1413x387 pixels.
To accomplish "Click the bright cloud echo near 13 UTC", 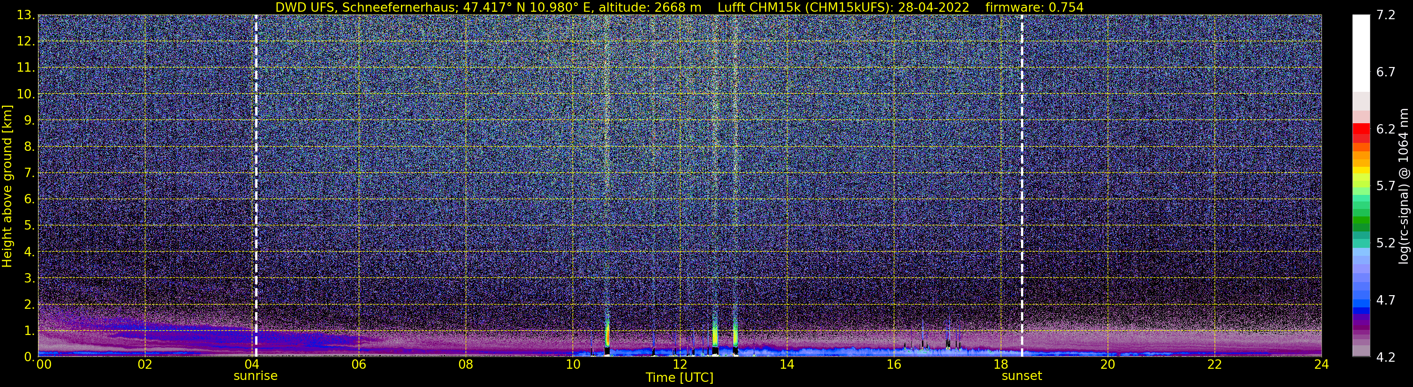I will (735, 335).
